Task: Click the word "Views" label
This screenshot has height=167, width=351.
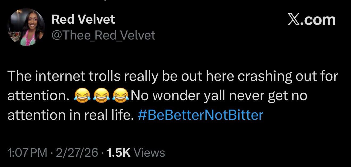Action: 149,153
